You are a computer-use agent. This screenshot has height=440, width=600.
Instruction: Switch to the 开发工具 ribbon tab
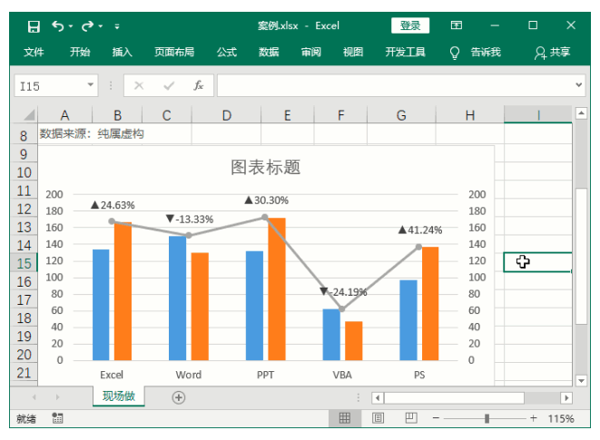pyautogui.click(x=405, y=52)
